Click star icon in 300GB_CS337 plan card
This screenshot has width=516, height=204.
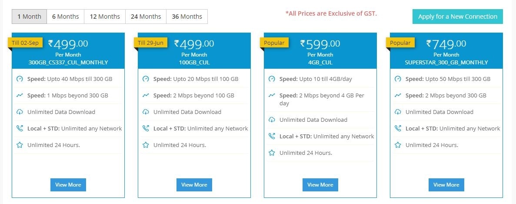pyautogui.click(x=20, y=145)
